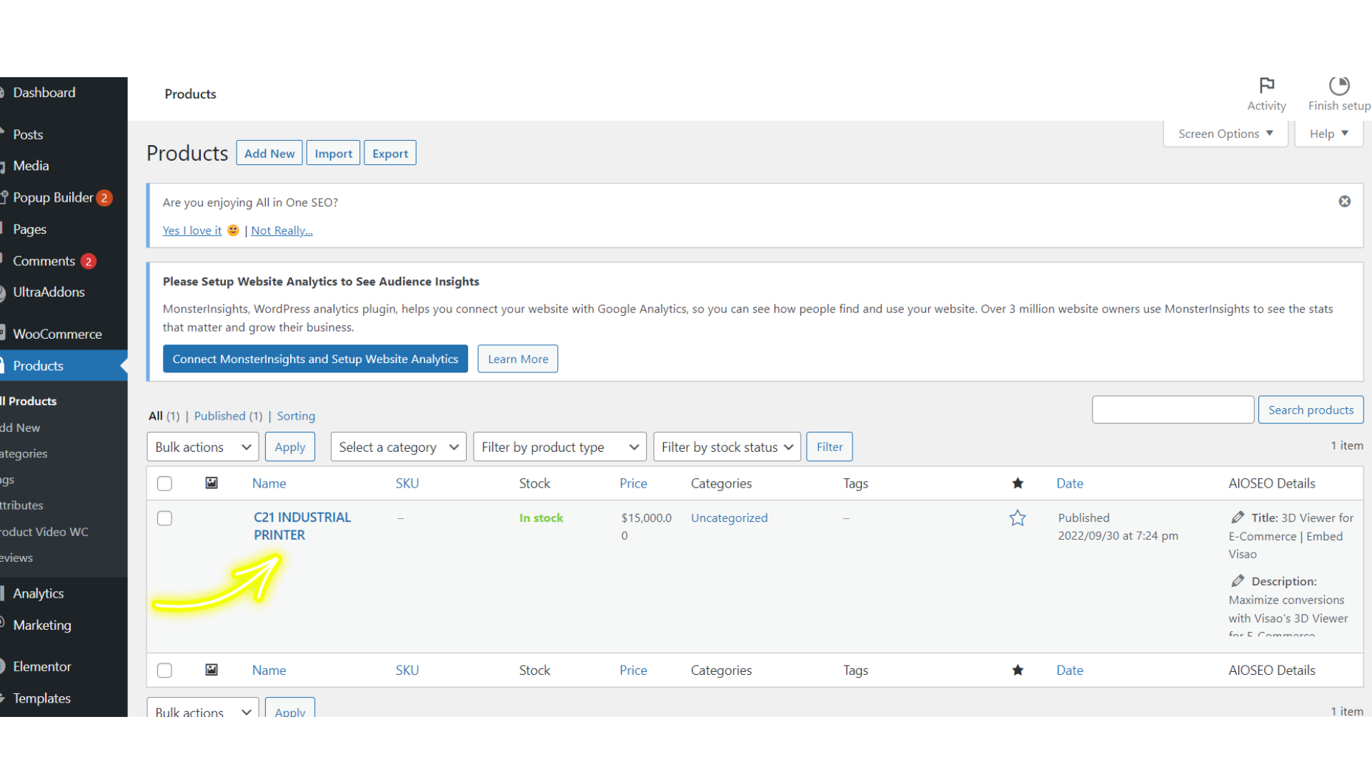The width and height of the screenshot is (1372, 772).
Task: Click the Uncategorized category link
Action: pyautogui.click(x=729, y=518)
